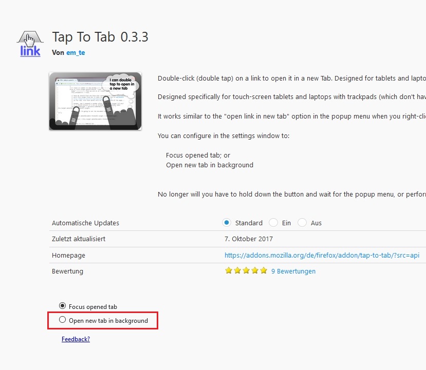Click the fourth rating star
Image resolution: width=426 pixels, height=370 pixels.
[x=255, y=270]
